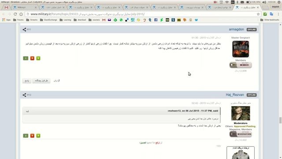
Task: Click the page vertical scrollbar thumb
Action: (x=280, y=120)
